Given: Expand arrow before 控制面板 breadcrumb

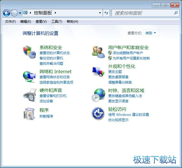Looking at the screenshot, I should pos(31,13).
